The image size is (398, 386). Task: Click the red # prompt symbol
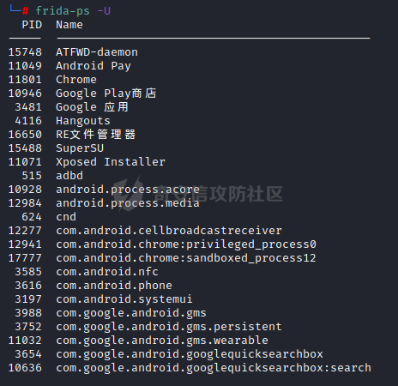click(x=25, y=11)
